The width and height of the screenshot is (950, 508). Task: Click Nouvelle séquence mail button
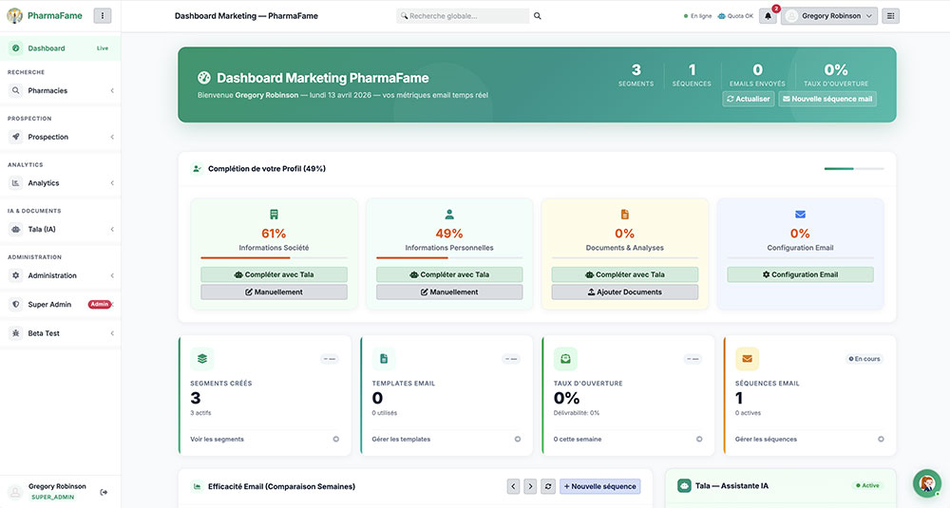pos(827,99)
